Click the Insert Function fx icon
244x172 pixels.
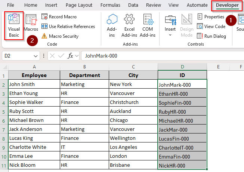[x=70, y=56]
